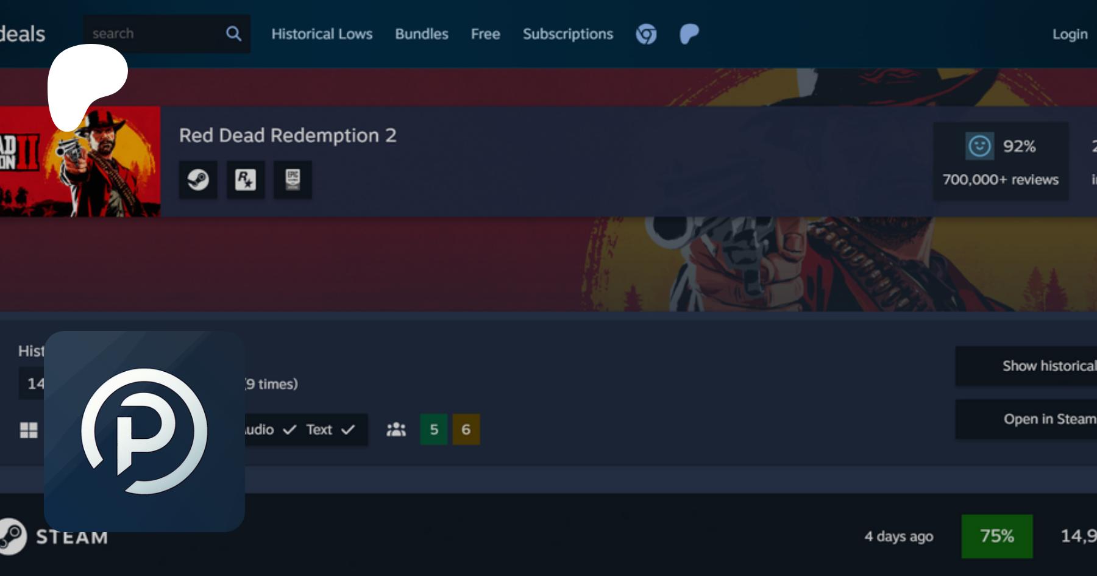Click the Login link
The height and width of the screenshot is (576, 1097).
[x=1070, y=34]
